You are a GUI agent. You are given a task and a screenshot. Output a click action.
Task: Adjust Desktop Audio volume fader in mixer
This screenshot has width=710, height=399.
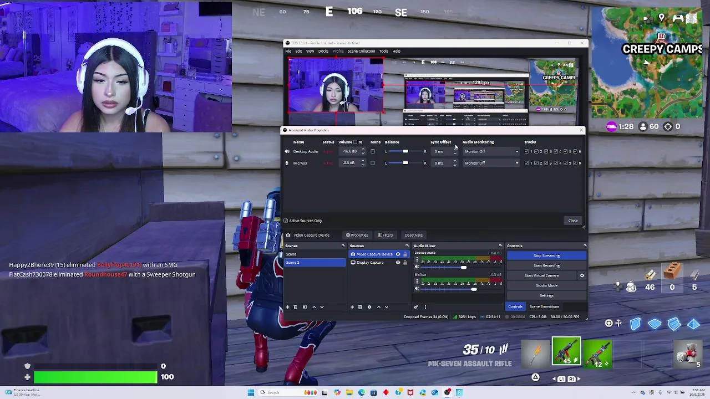coord(464,267)
